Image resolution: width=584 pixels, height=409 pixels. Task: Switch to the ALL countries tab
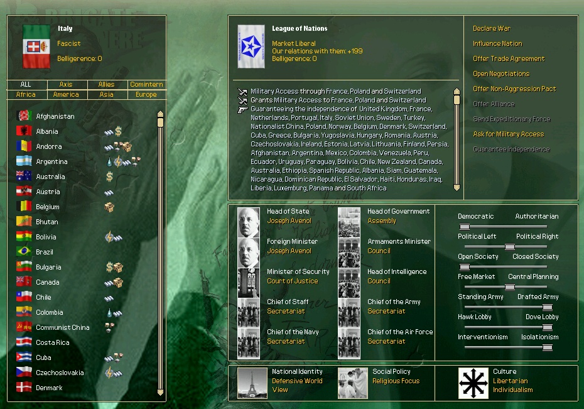coord(26,85)
